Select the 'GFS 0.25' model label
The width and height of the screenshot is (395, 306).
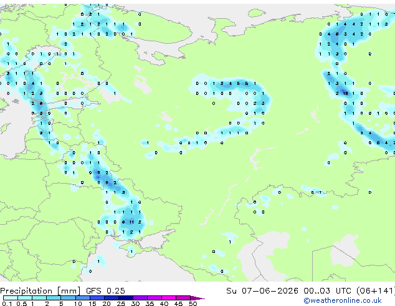105,291
